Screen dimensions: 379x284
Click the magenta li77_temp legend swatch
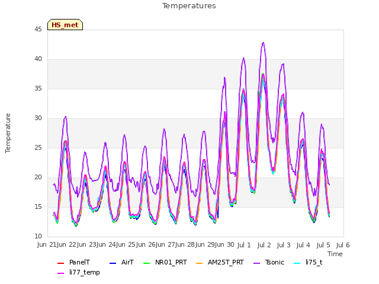pyautogui.click(x=60, y=273)
